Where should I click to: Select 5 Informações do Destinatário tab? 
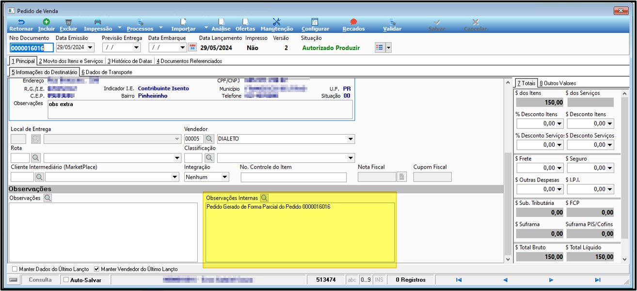[44, 72]
